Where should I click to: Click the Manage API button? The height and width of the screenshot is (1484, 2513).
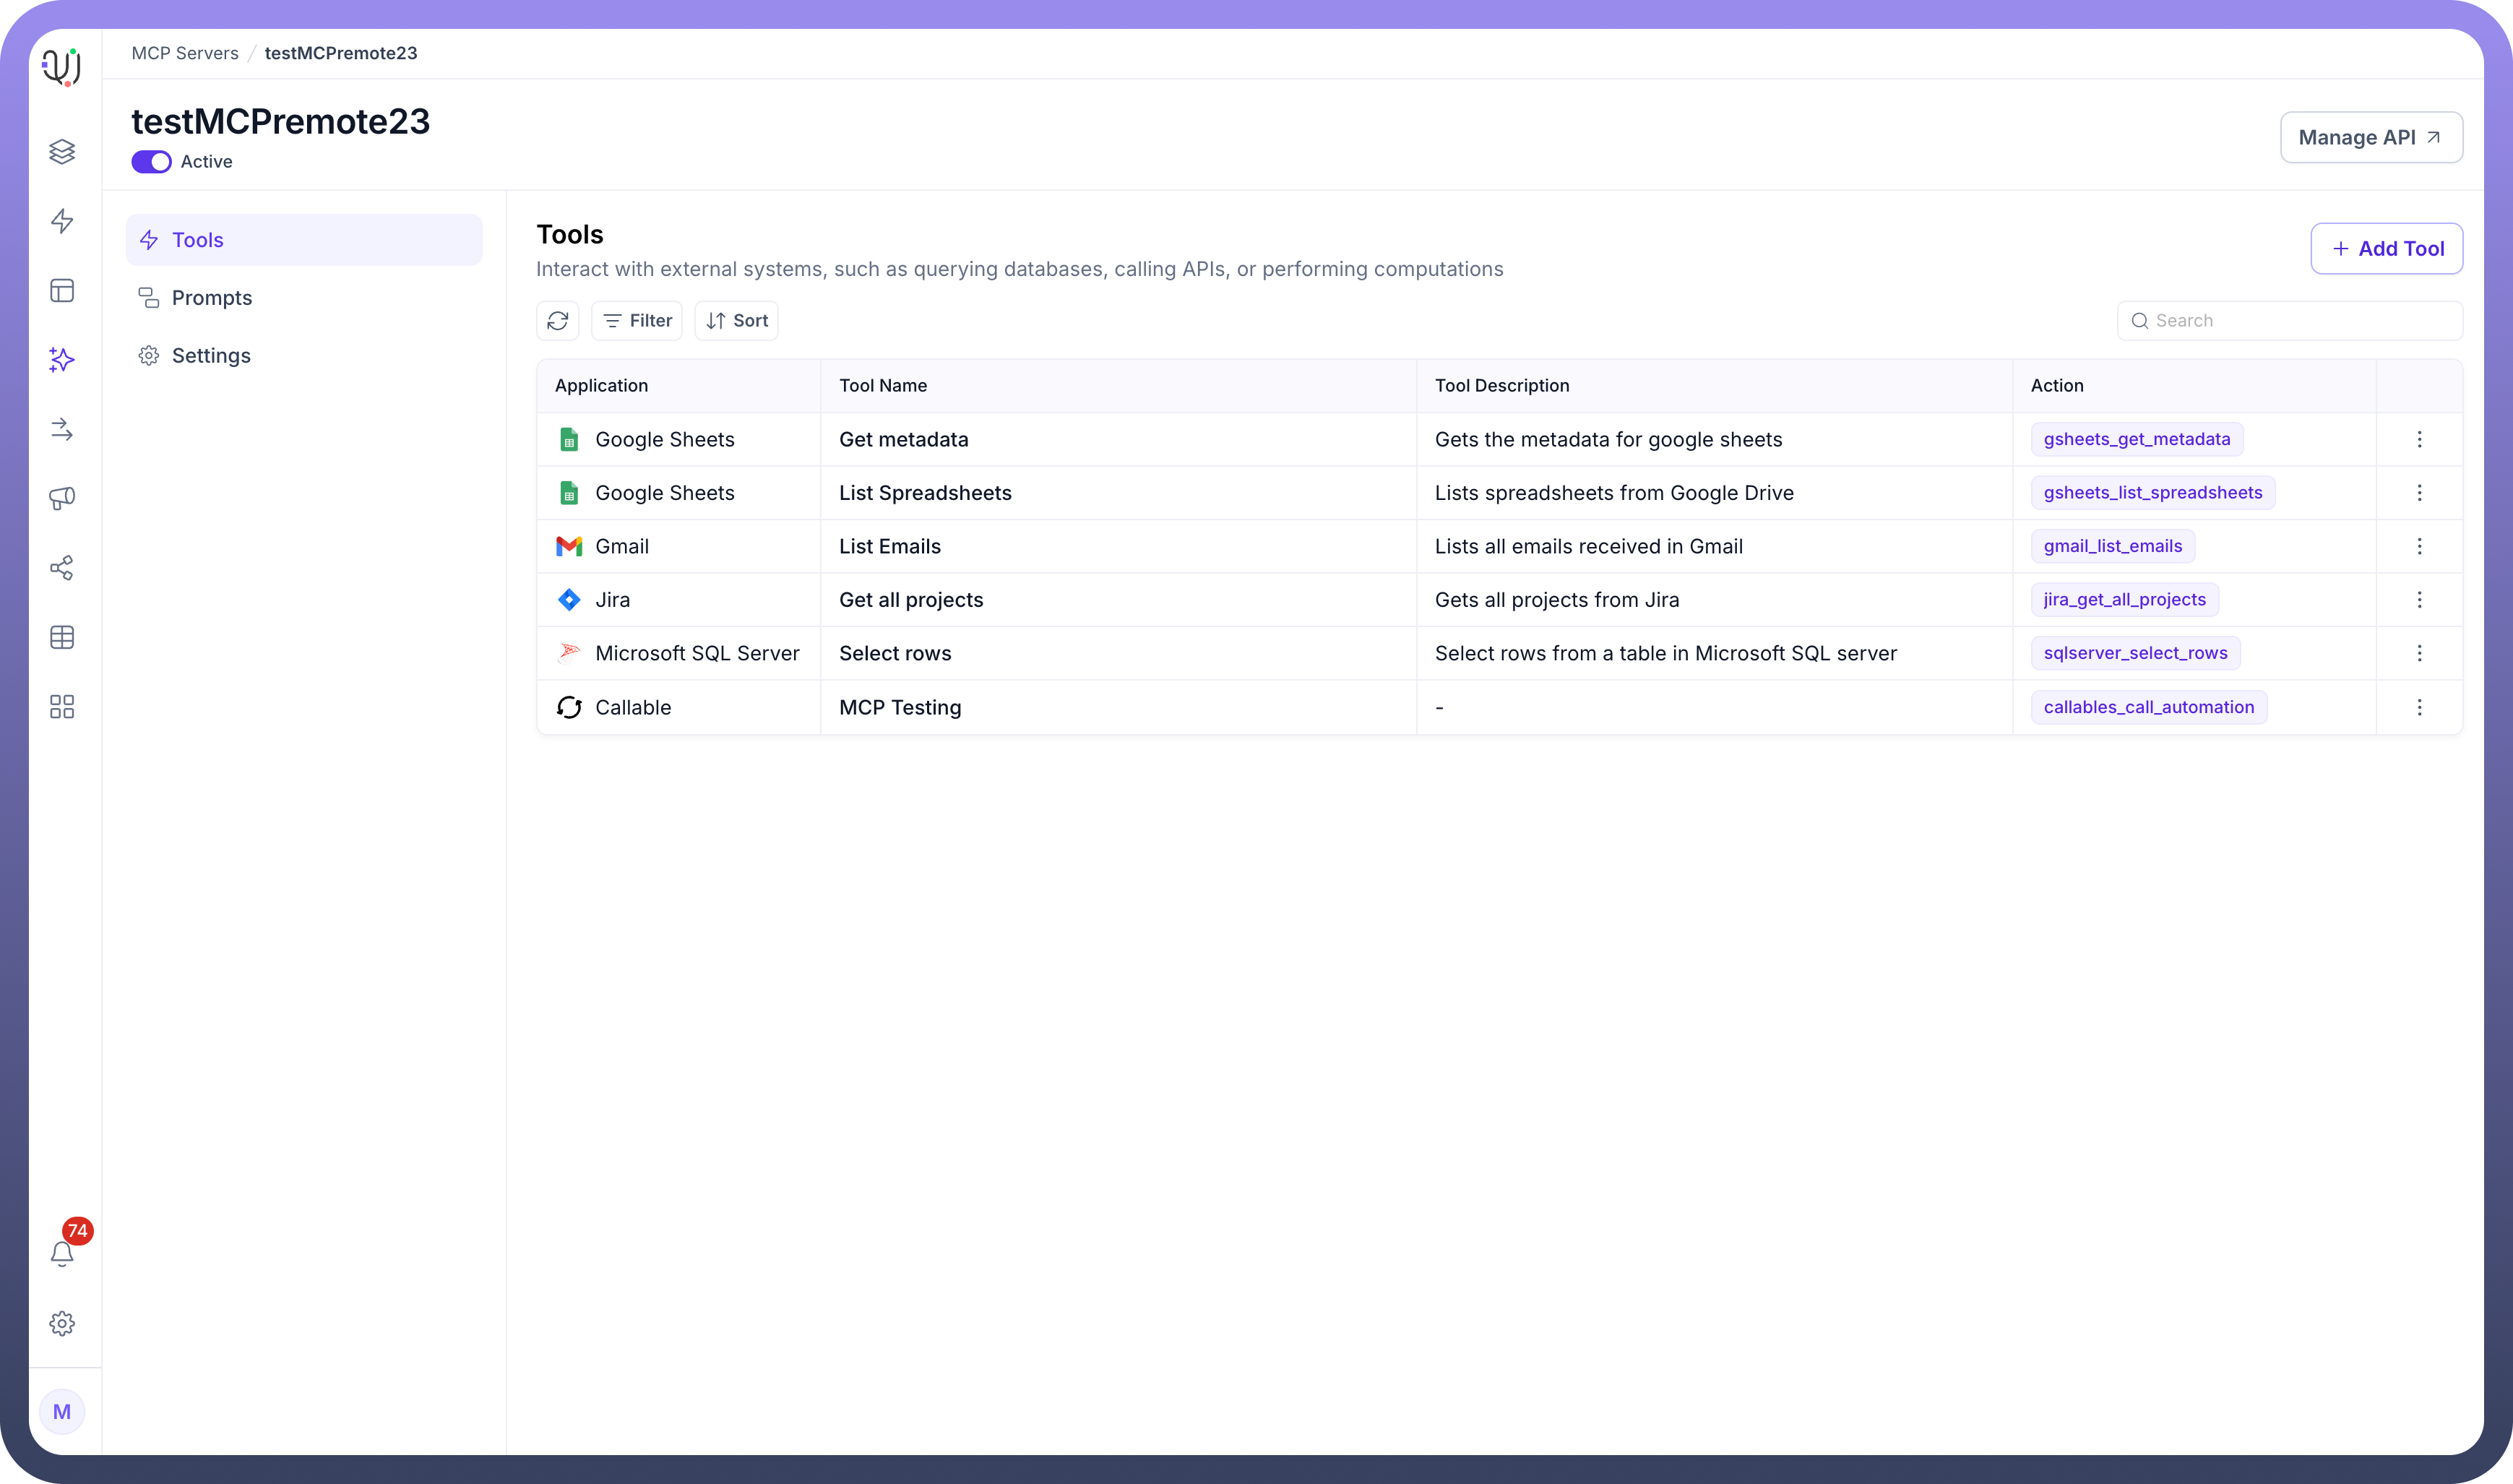pos(2370,137)
